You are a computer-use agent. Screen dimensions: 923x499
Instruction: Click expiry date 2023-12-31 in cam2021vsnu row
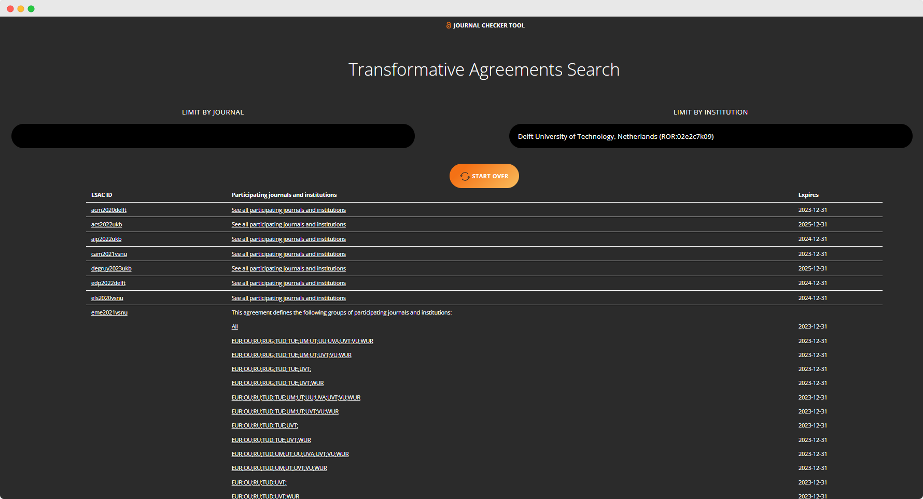813,254
